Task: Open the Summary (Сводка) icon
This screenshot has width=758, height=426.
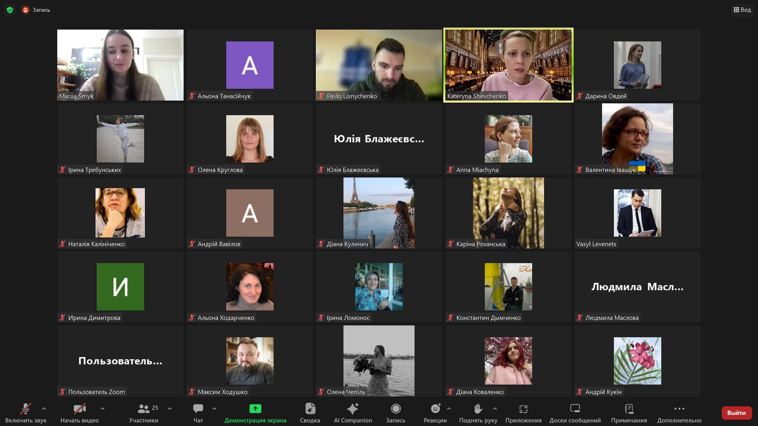Action: 310,409
